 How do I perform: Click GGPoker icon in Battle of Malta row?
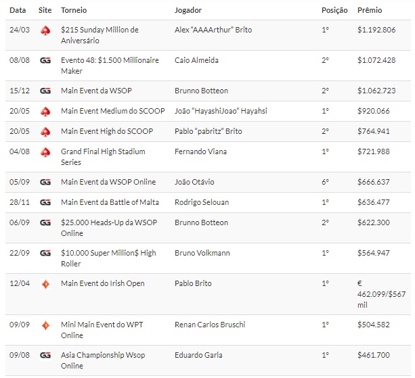pyautogui.click(x=45, y=203)
